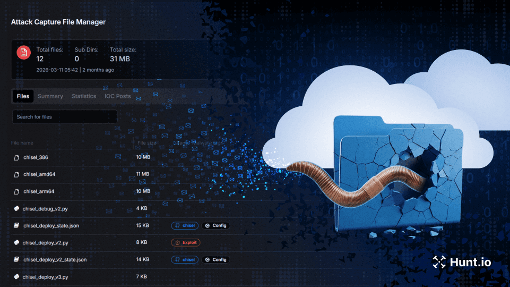Viewport: 510px width, 287px height.
Task: Click the Exploit tag on chisel_deploy_v2.py
Action: pos(186,242)
